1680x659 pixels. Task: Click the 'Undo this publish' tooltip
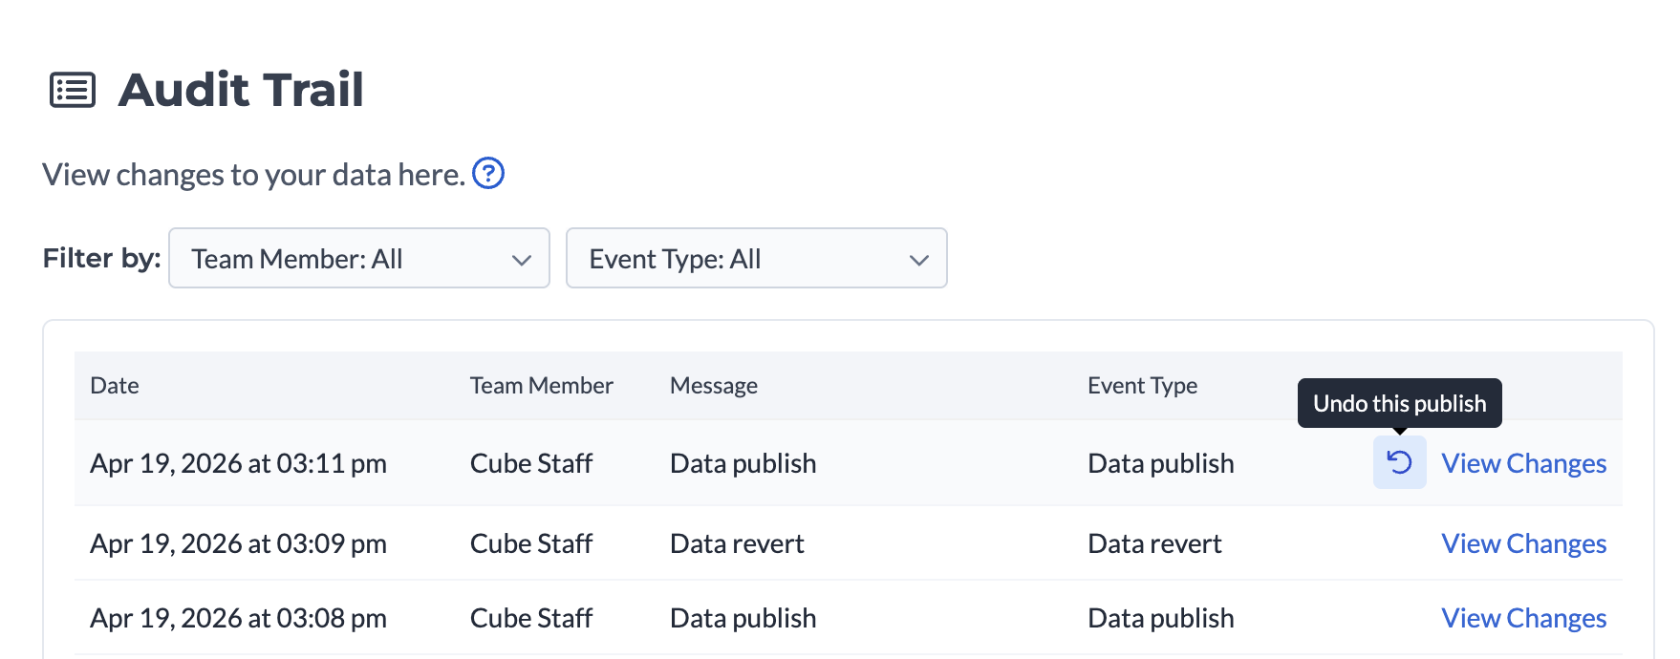click(x=1399, y=403)
